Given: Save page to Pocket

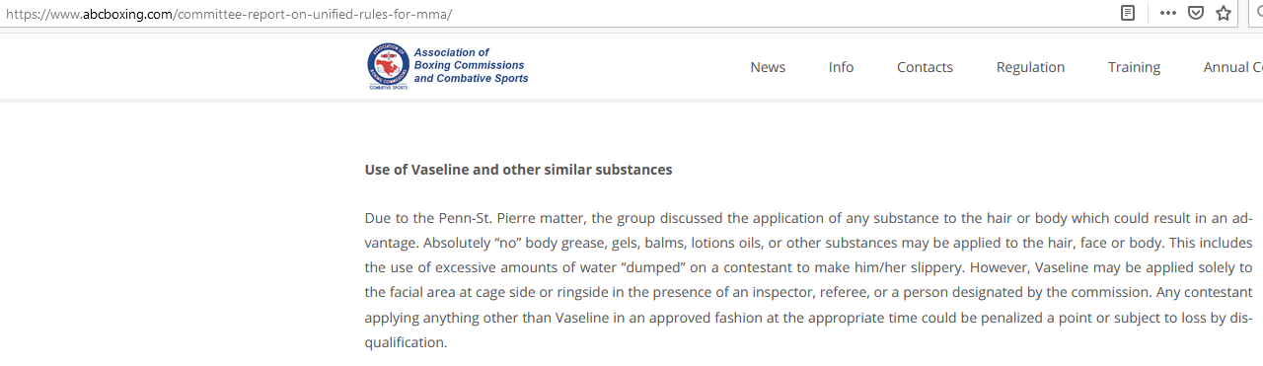Looking at the screenshot, I should 1195,13.
